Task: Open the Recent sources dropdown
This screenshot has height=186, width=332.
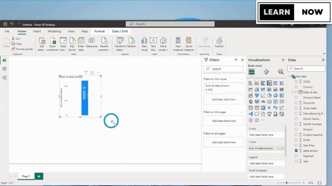Action: [104, 44]
